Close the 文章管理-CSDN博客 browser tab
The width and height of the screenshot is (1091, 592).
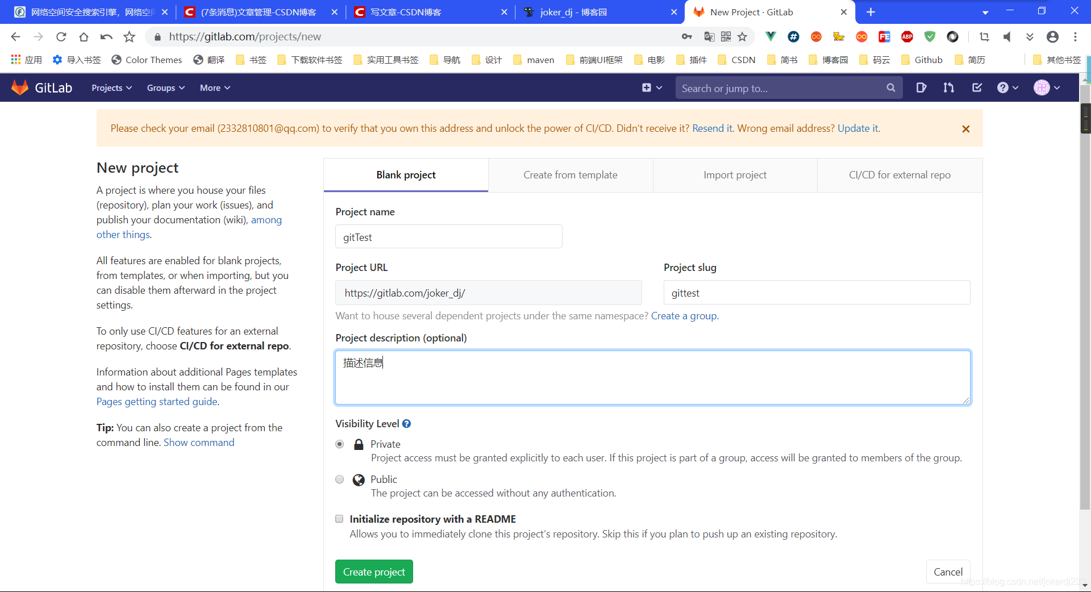334,12
